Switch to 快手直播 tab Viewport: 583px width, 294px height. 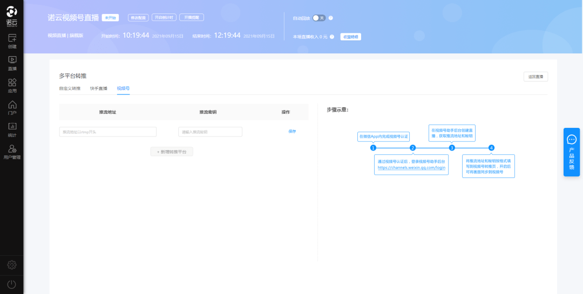[99, 88]
